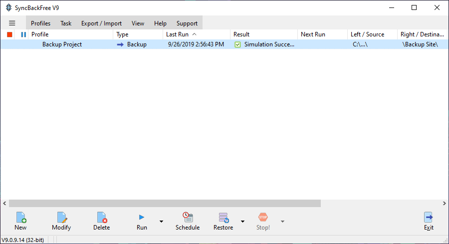Open the Support menu
Viewport: 449px width, 244px height.
pos(187,23)
